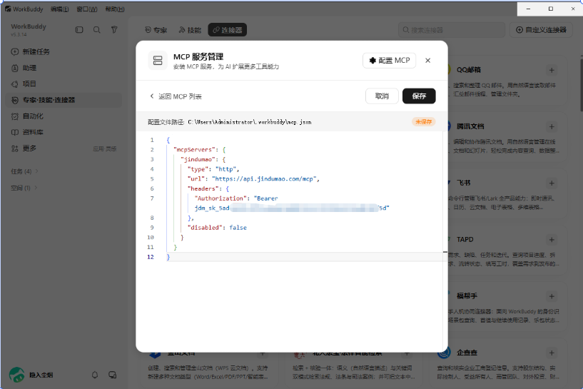583x389 pixels.
Task: Switch to the 技能 tab
Action: tap(190, 30)
